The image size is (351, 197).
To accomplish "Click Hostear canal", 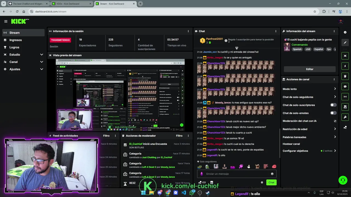I will point(291,144).
